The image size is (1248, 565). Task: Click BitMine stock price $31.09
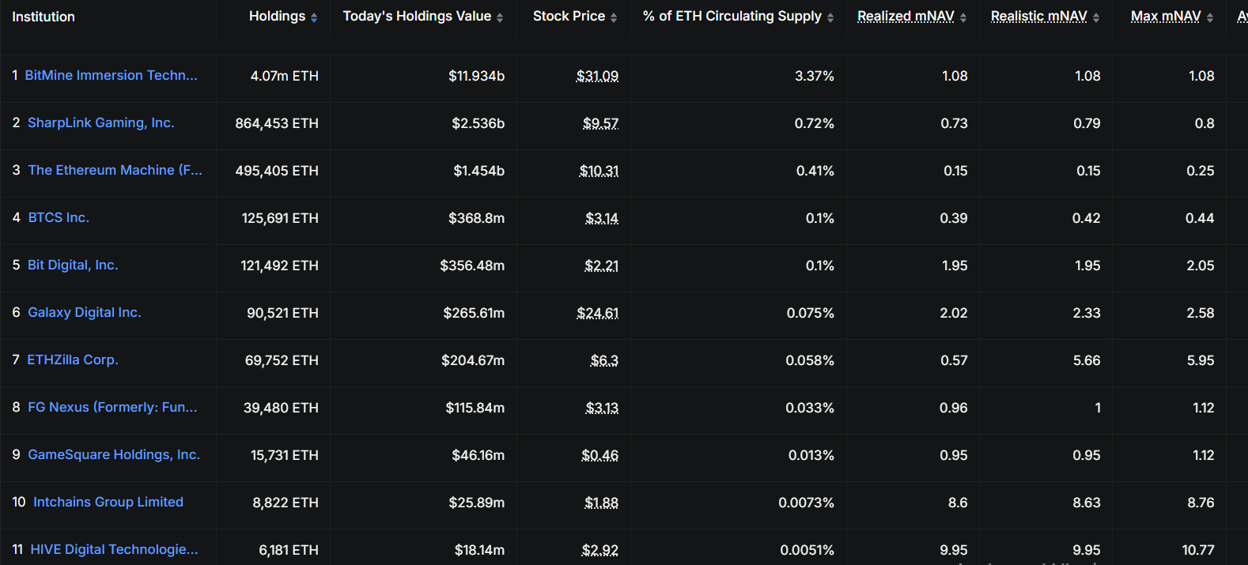click(x=597, y=76)
